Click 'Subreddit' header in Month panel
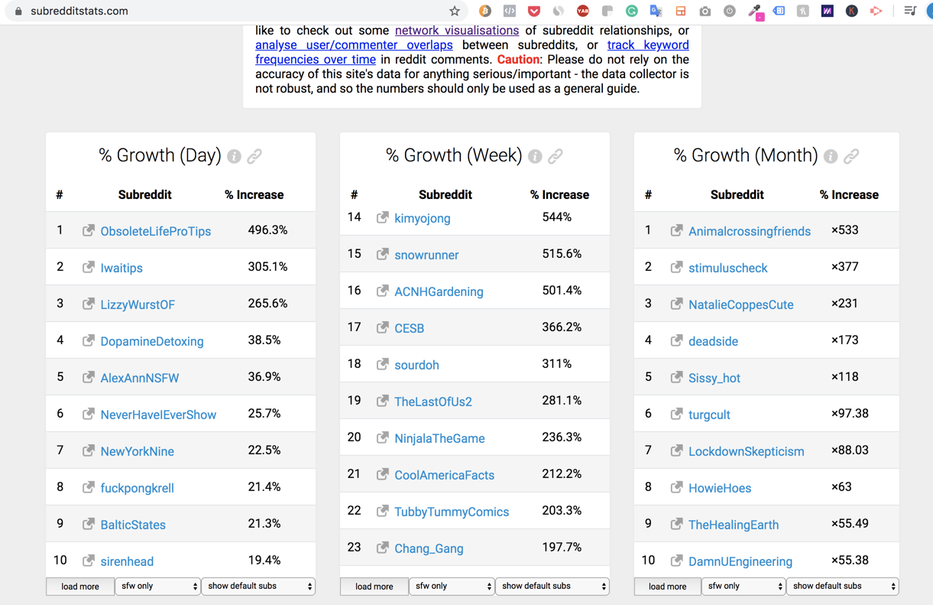This screenshot has height=605, width=933. click(x=737, y=194)
